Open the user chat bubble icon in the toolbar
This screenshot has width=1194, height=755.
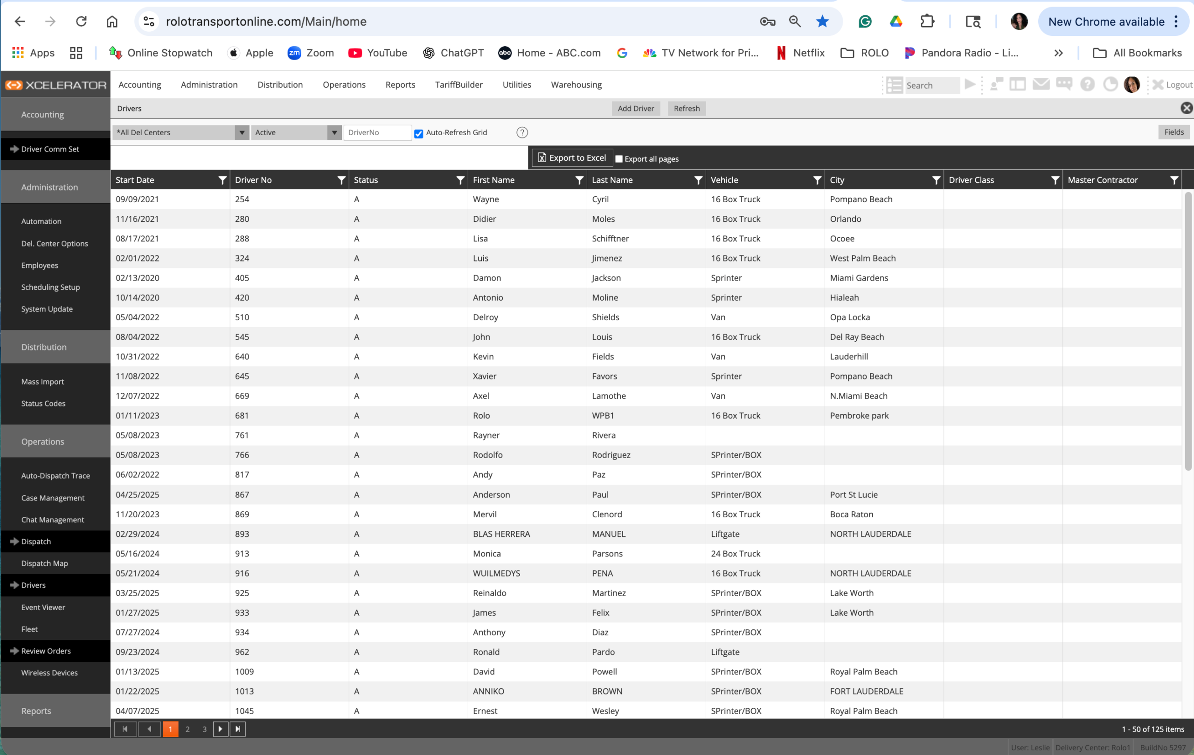point(996,84)
